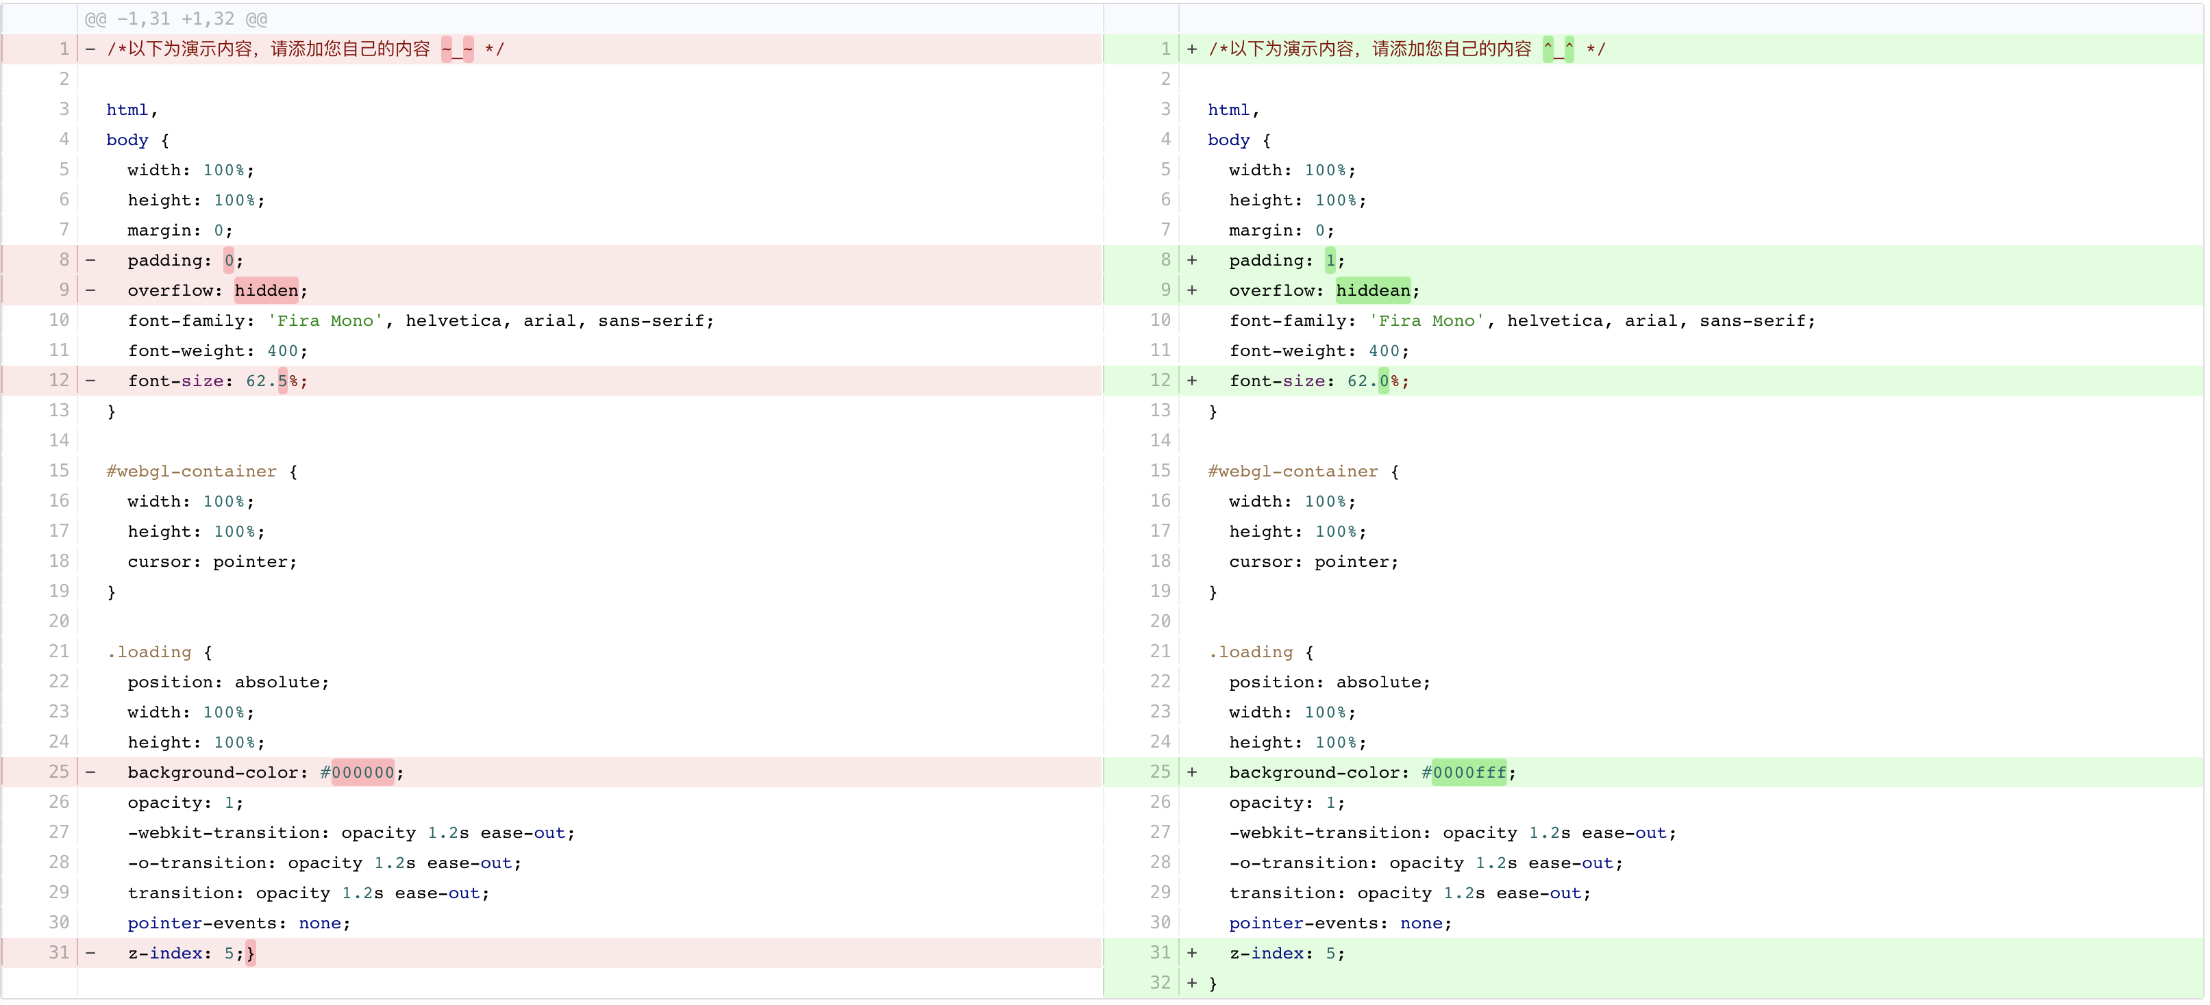Click 'opacity: 1;' in right pane
The height and width of the screenshot is (1005, 2210).
coord(1288,802)
